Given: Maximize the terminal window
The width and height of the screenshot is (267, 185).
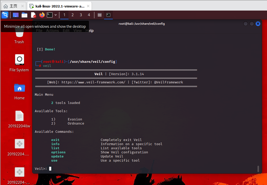Looking at the screenshot, I should pyautogui.click(x=252, y=24).
